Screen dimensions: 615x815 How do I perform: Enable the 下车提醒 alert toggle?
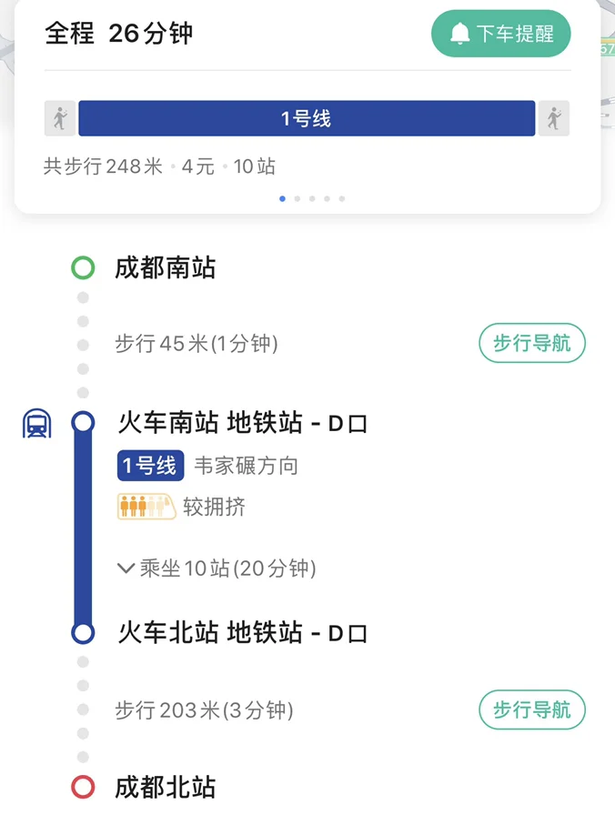[500, 33]
